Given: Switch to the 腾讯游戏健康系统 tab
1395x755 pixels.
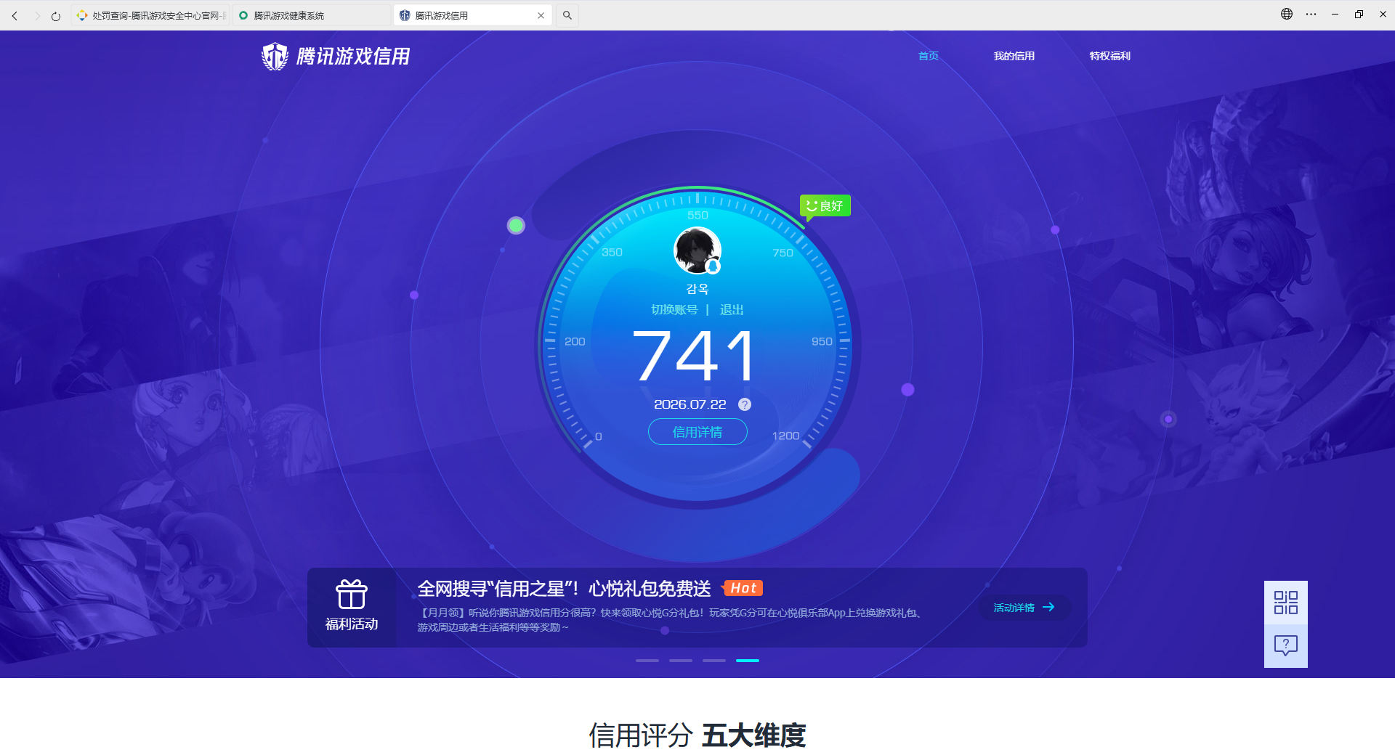Looking at the screenshot, I should click(x=312, y=15).
